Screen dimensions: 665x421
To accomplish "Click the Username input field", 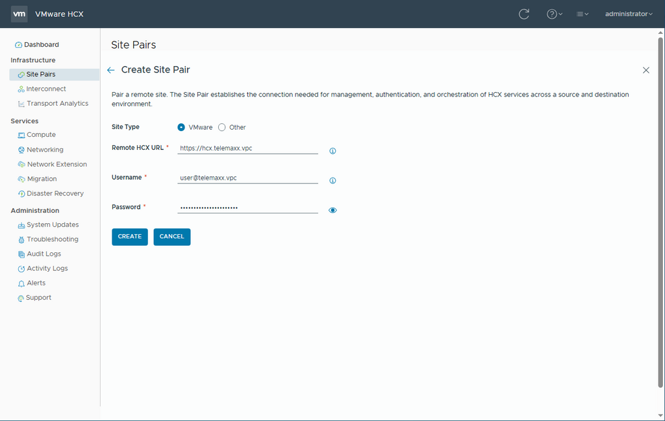I will click(x=247, y=178).
